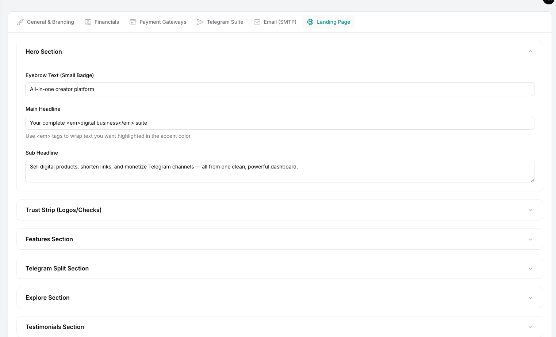Expand the Telegram Split Section chevron
The width and height of the screenshot is (556, 337).
(530, 268)
